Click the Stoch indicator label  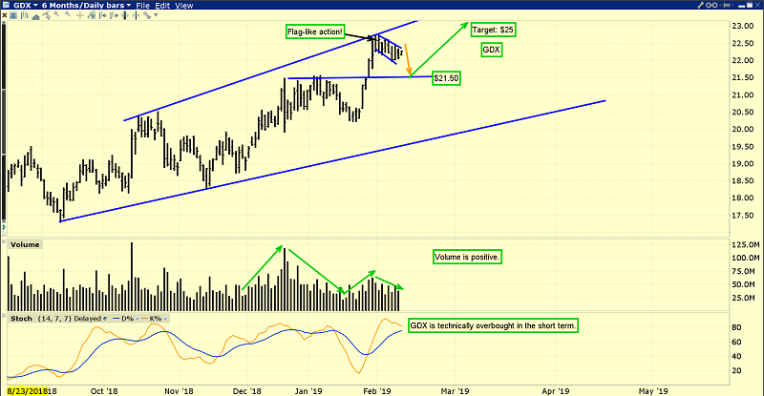pyautogui.click(x=21, y=319)
